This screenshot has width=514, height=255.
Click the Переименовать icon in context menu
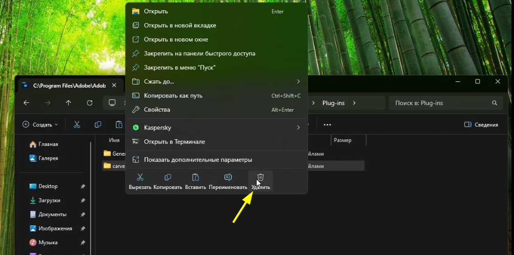(228, 177)
